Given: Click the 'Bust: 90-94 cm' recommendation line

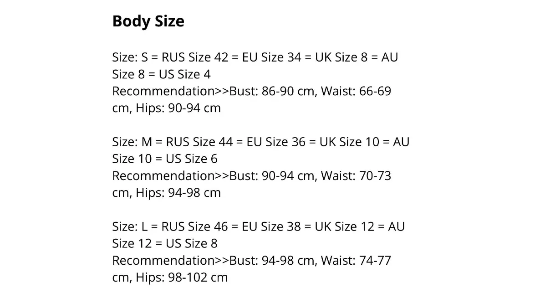Looking at the screenshot, I should point(251,176).
